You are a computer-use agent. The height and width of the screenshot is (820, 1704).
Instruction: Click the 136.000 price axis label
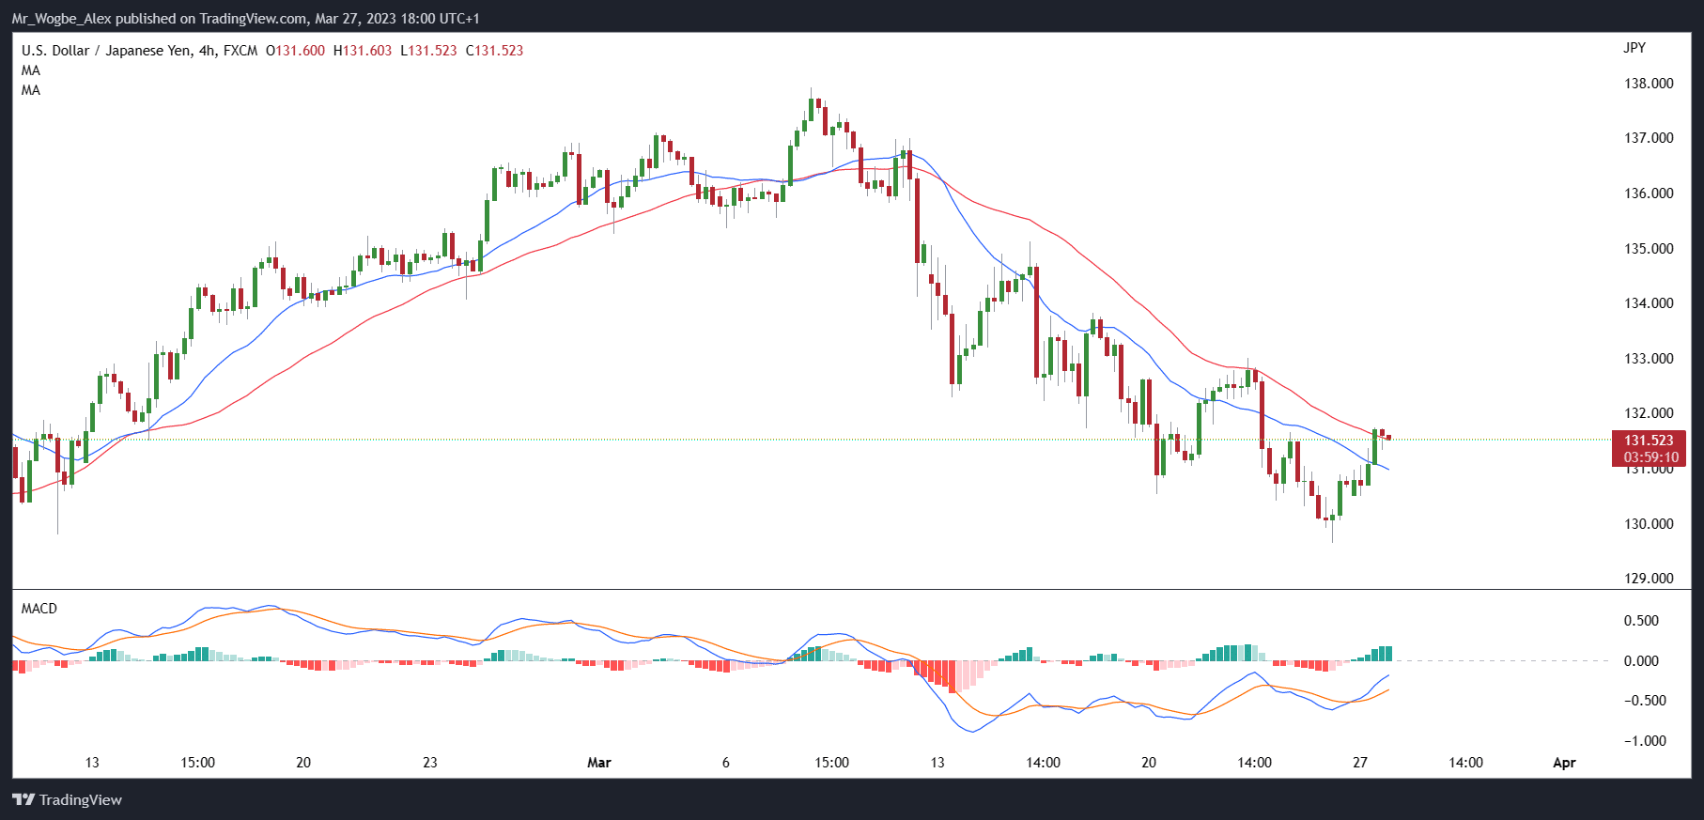pos(1649,193)
